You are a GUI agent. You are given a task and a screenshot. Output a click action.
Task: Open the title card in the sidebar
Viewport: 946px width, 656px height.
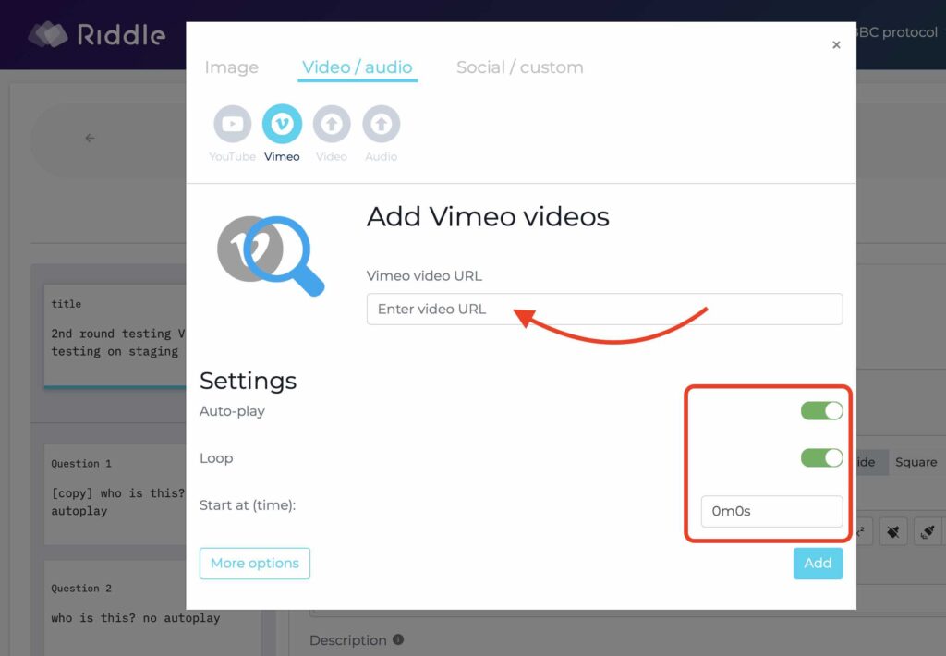click(115, 335)
